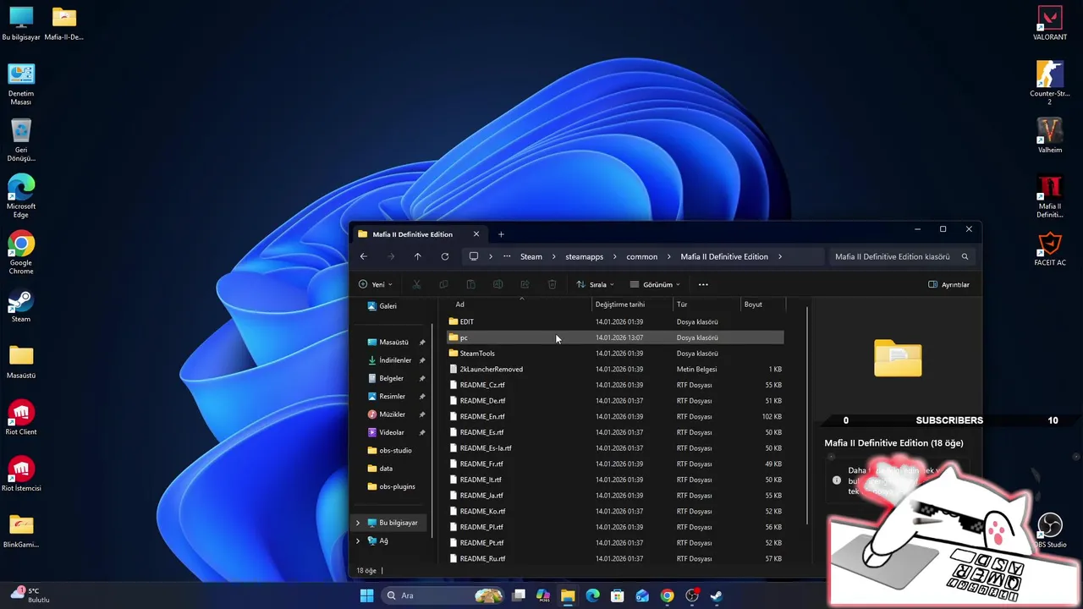The width and height of the screenshot is (1083, 609).
Task: Select the Google Chrome desktop icon
Action: pos(21,253)
